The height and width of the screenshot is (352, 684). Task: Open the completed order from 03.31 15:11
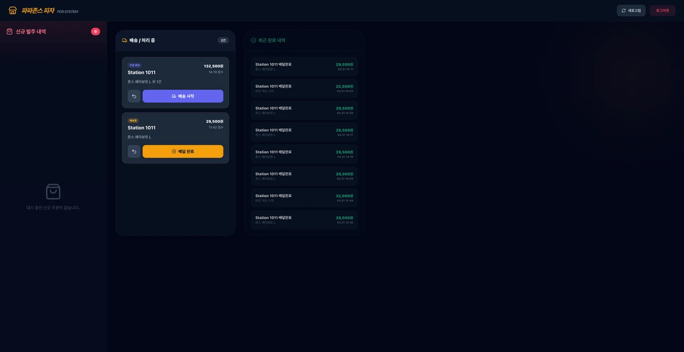pyautogui.click(x=304, y=67)
